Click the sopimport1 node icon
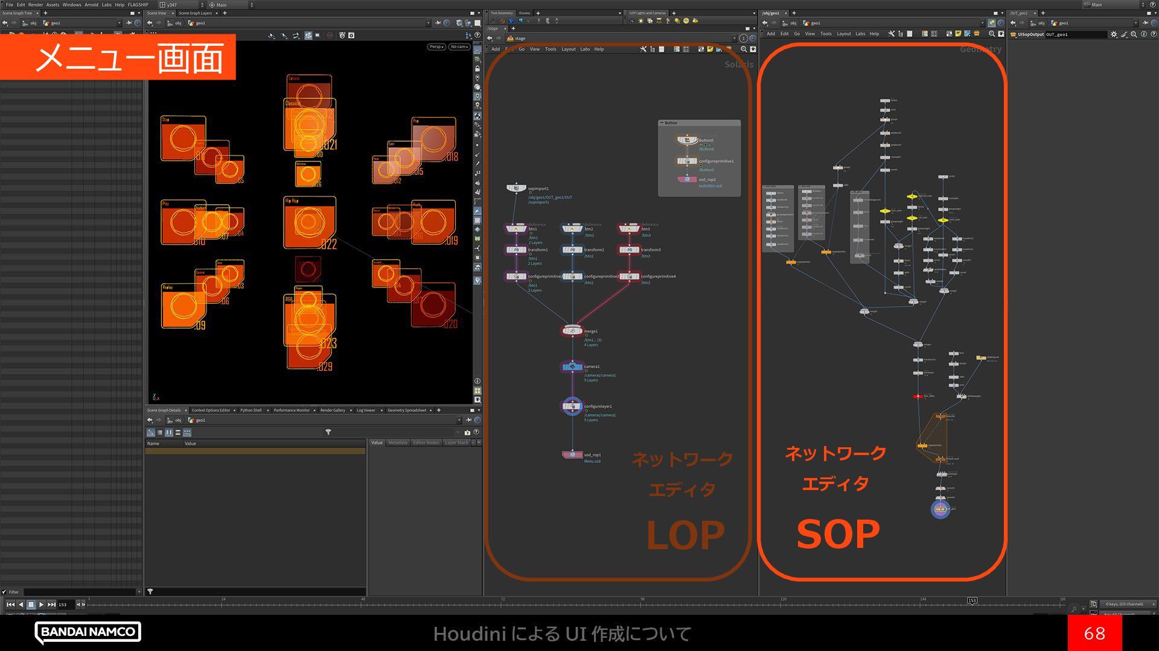This screenshot has height=651, width=1159. click(516, 189)
